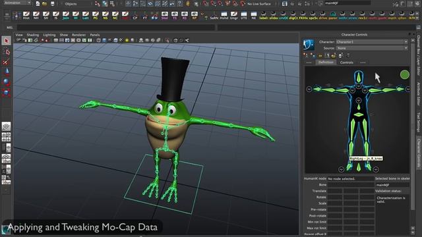Click the Hshd shelf button

point(224,16)
